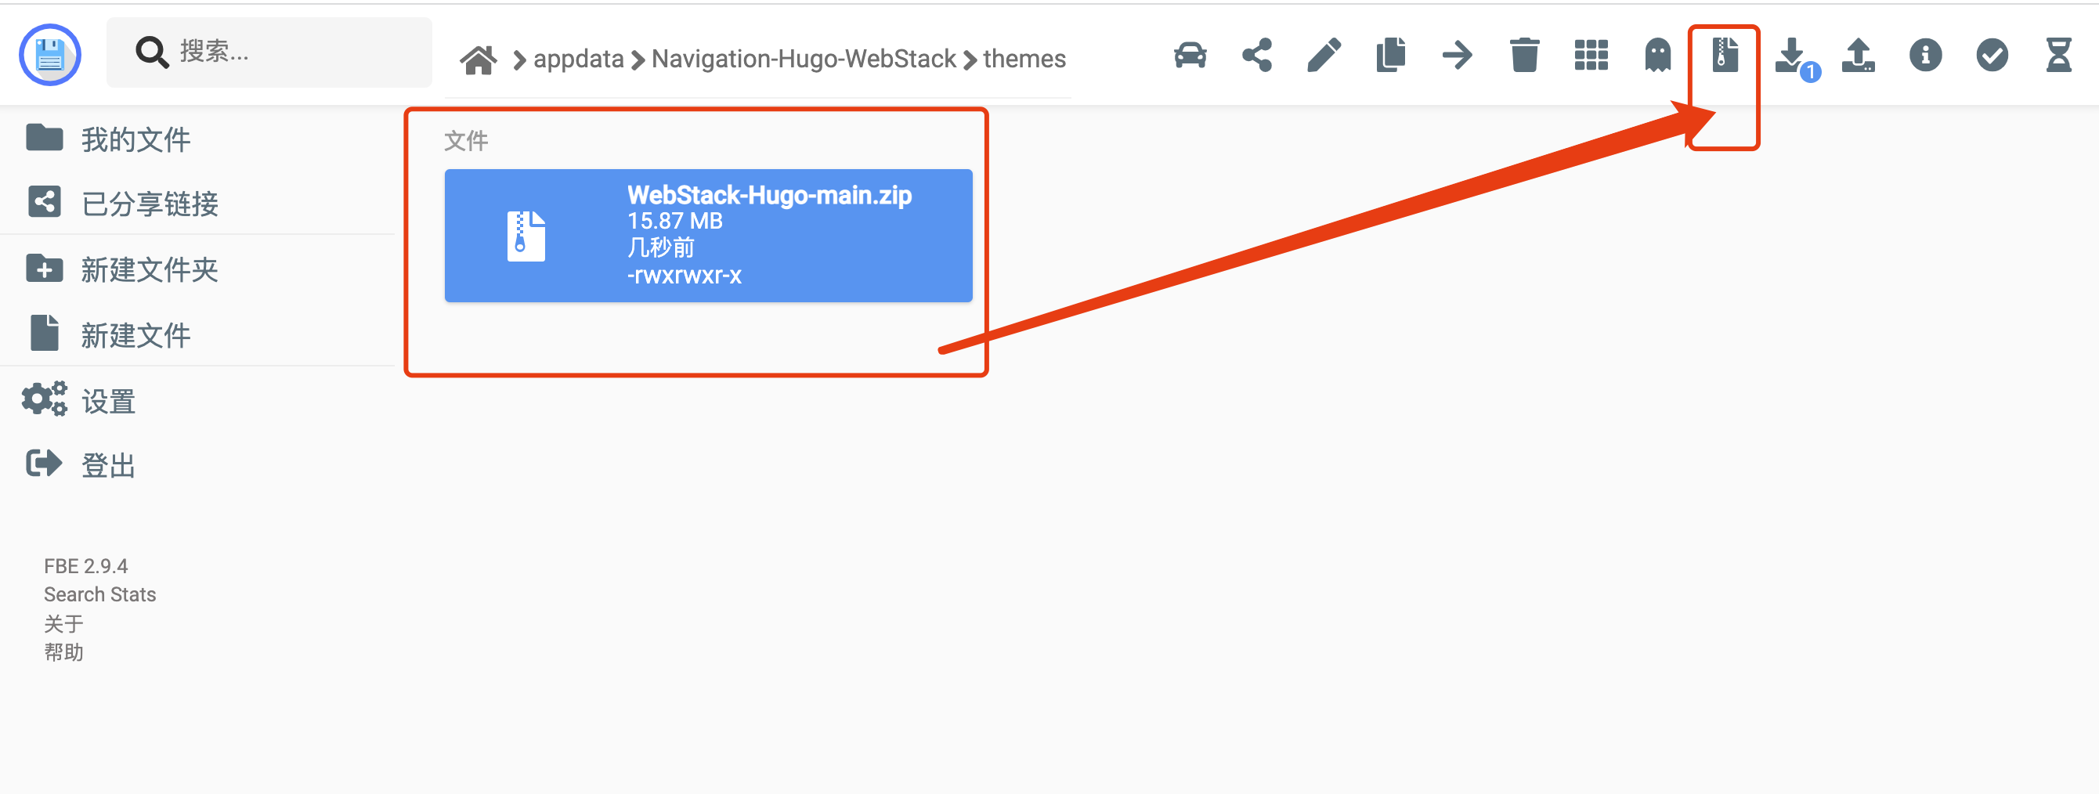
Task: Move file with the arrow icon
Action: [1457, 56]
